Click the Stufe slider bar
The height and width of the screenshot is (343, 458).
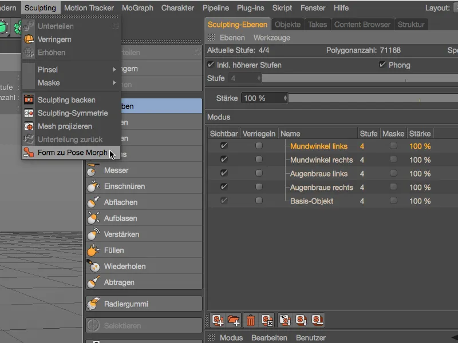click(x=360, y=78)
